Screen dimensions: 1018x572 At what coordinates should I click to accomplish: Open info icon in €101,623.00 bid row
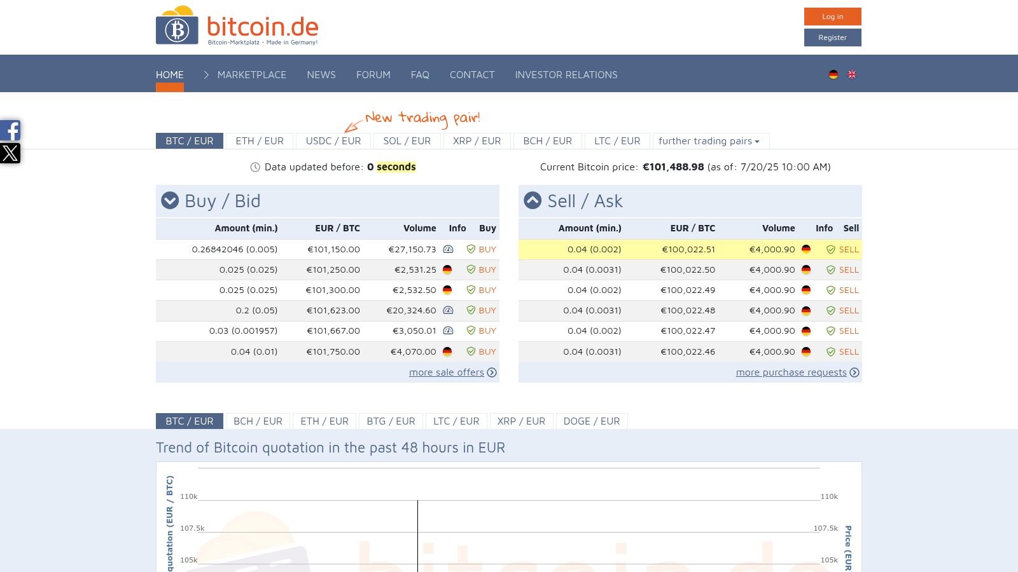coord(448,310)
